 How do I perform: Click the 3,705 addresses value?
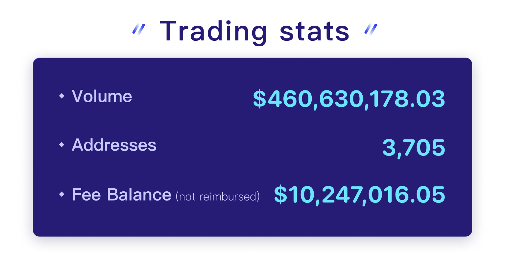[414, 148]
